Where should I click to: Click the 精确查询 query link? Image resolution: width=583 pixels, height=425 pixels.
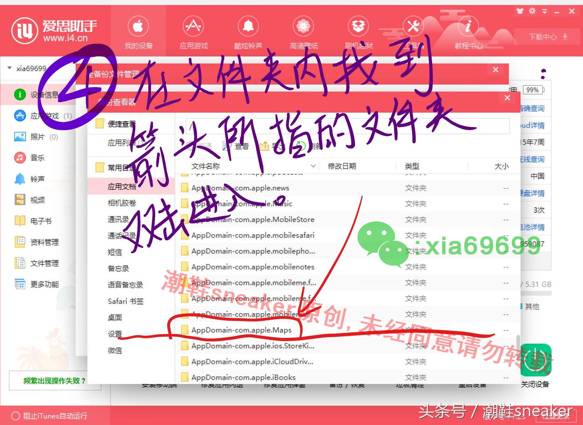532,108
